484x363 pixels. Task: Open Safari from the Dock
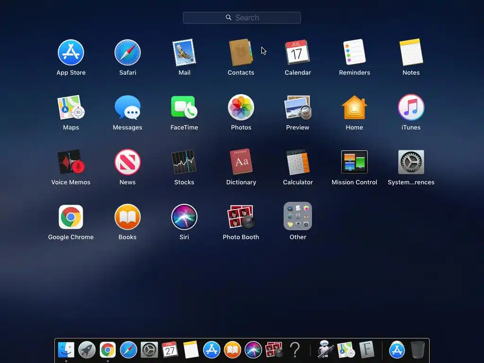[x=129, y=350]
